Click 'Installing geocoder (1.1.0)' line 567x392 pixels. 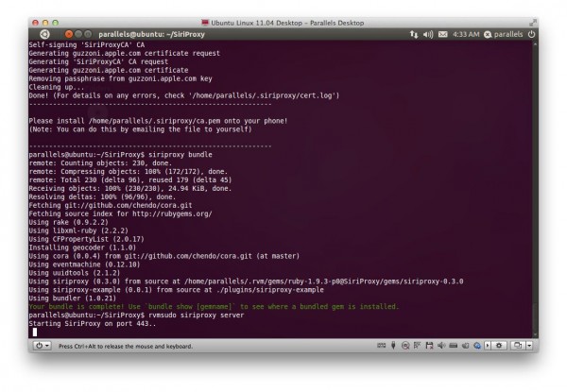82,247
